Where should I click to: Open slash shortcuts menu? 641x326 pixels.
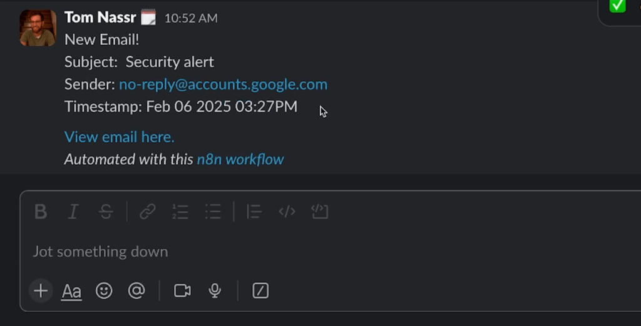coord(260,290)
